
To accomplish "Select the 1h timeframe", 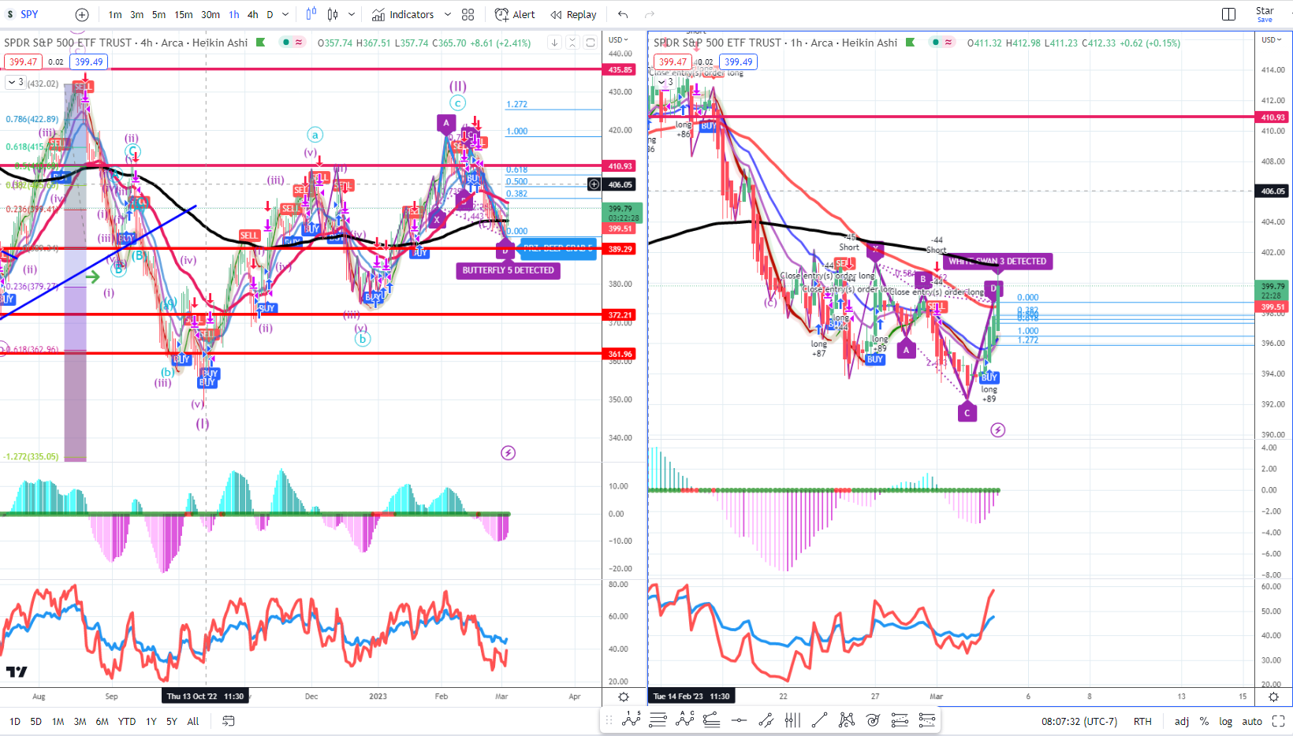I will (x=234, y=14).
